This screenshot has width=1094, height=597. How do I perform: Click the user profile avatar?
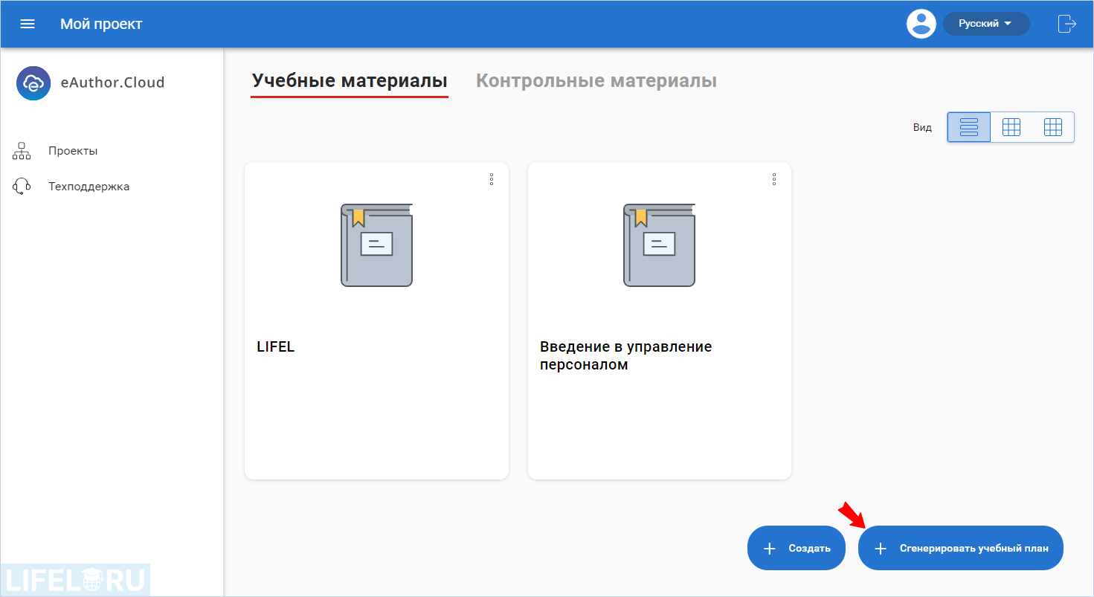[921, 23]
